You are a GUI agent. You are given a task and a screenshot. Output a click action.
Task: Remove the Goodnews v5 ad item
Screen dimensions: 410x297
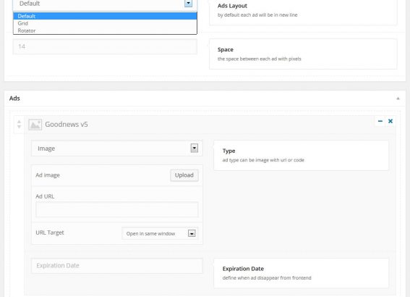tap(390, 121)
